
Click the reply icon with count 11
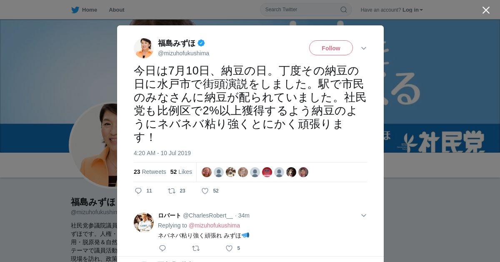tap(139, 191)
